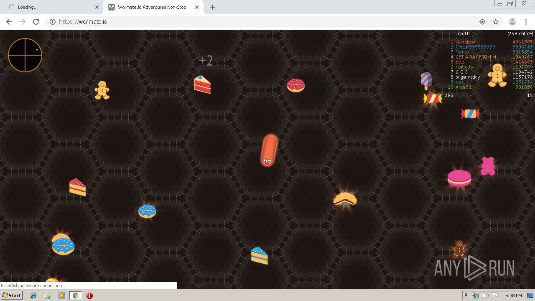Go forward to the next page

coord(23,22)
